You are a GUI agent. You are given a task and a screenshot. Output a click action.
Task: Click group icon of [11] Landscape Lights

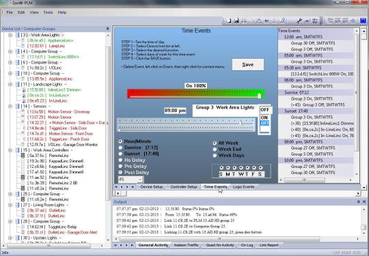pyautogui.click(x=18, y=85)
